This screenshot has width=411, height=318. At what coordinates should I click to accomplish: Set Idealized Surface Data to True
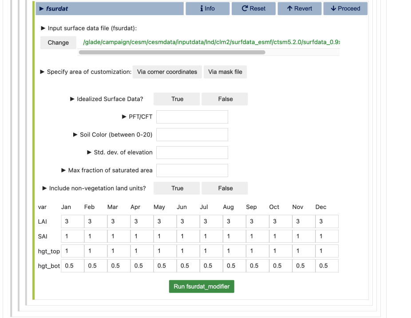(177, 99)
